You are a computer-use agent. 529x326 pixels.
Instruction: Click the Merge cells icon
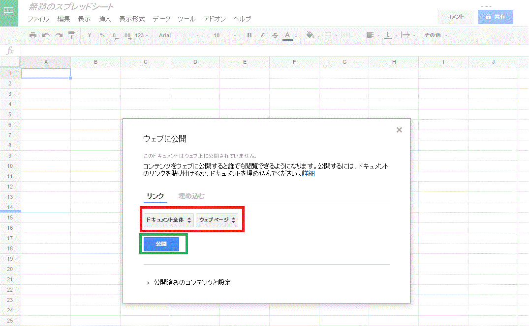pyautogui.click(x=345, y=35)
